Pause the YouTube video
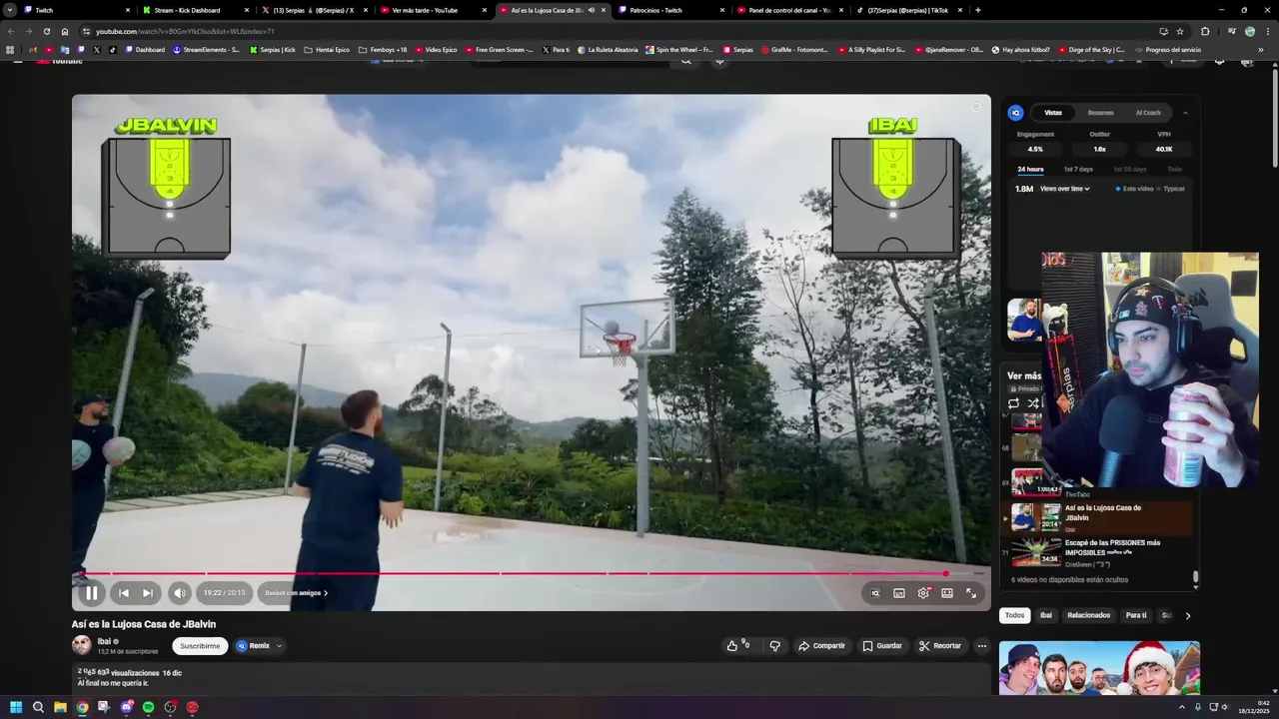Image resolution: width=1279 pixels, height=719 pixels. [91, 593]
